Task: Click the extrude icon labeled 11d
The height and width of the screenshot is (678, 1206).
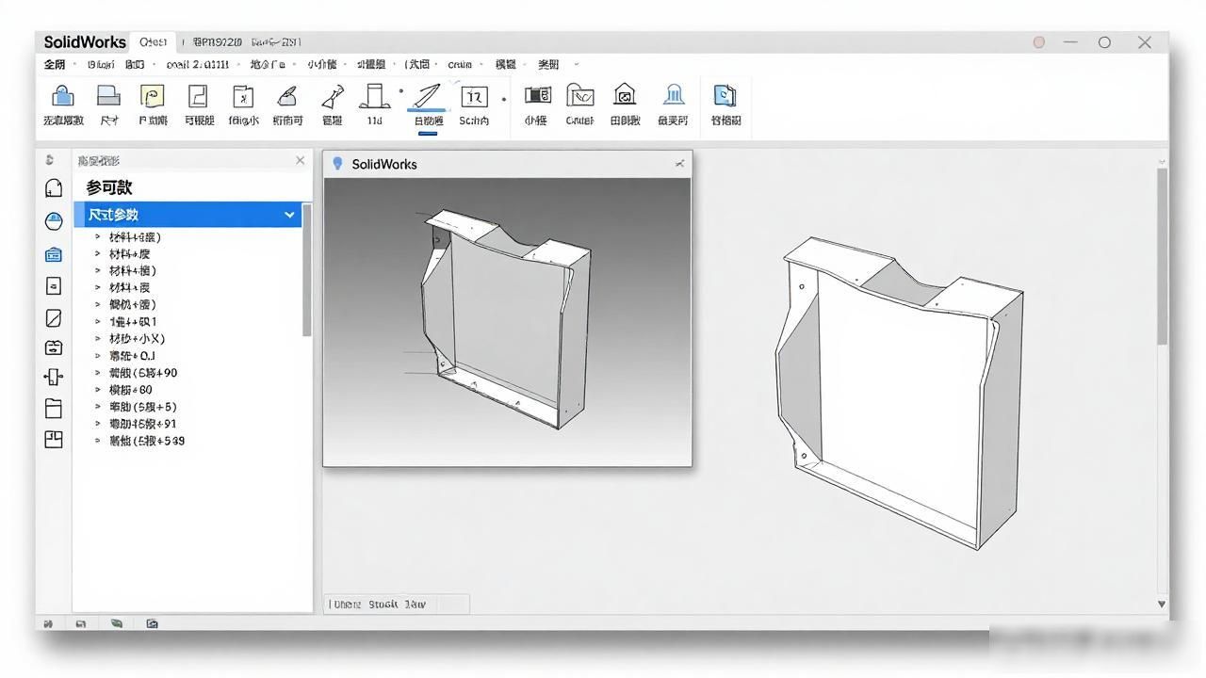Action: [375, 96]
